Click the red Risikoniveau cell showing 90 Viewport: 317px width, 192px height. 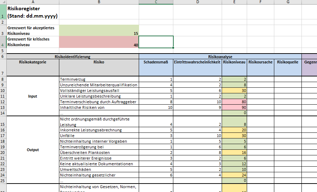[234, 107]
